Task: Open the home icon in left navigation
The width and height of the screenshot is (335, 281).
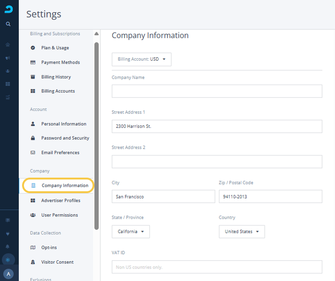Action: 8,45
